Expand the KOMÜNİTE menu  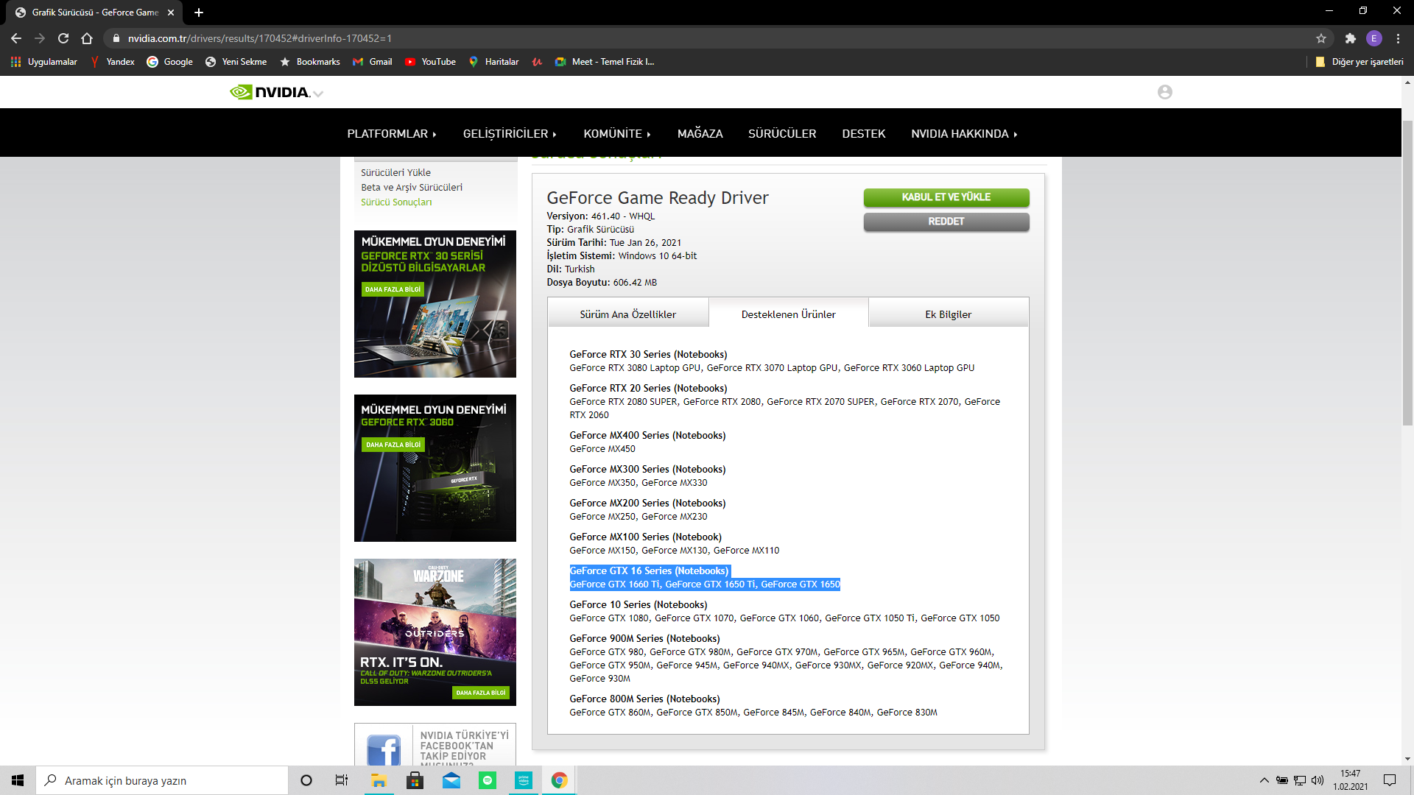coord(617,134)
